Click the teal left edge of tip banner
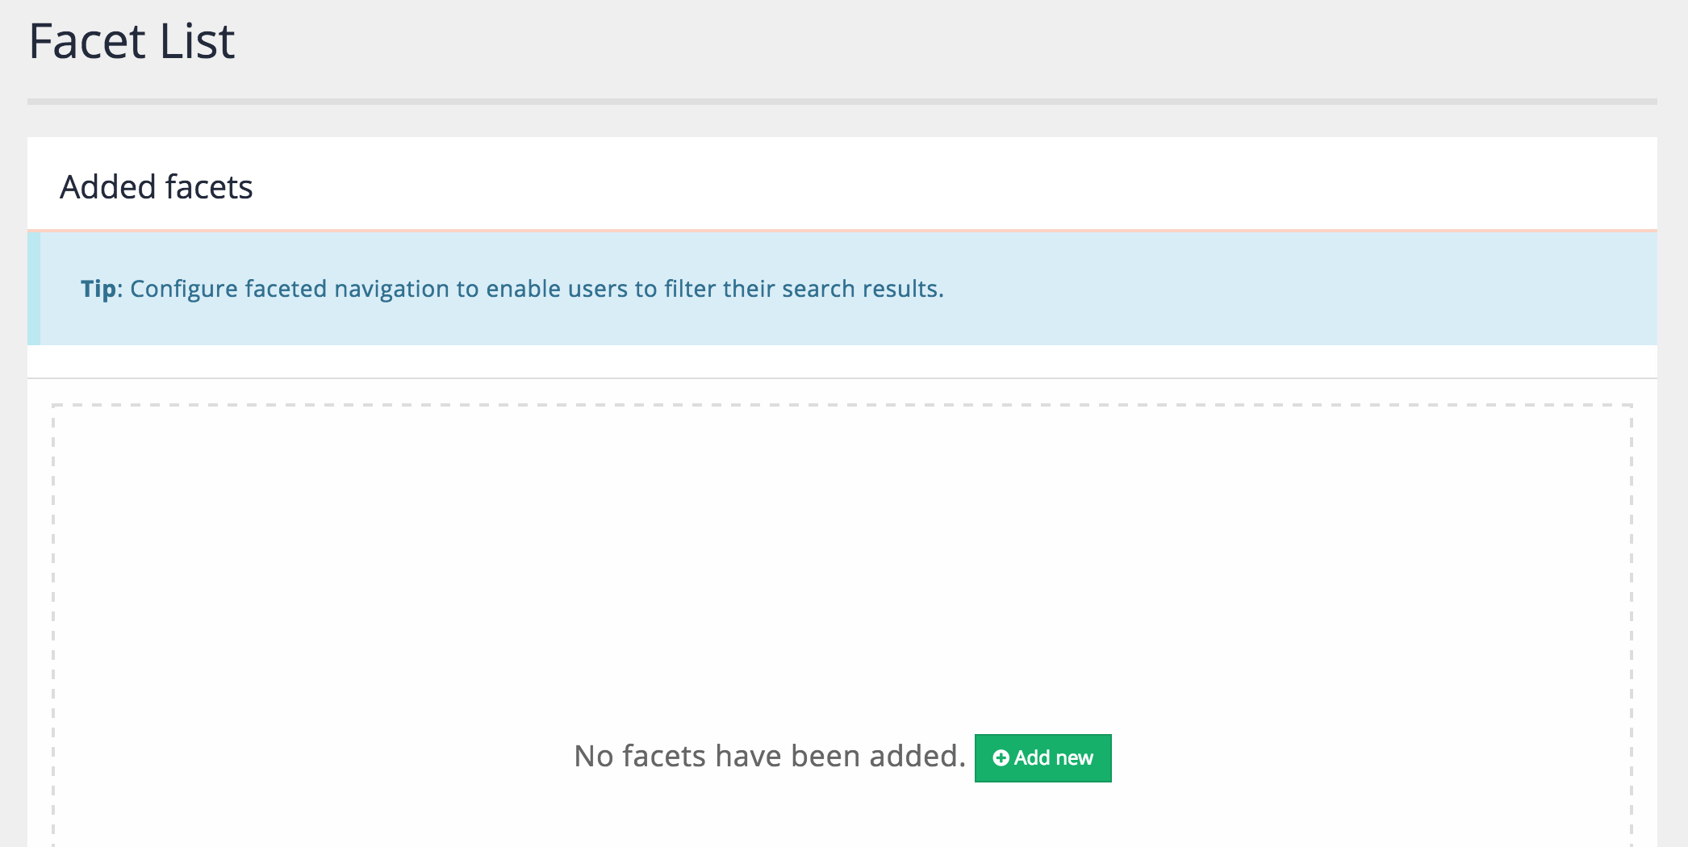 coord(33,289)
